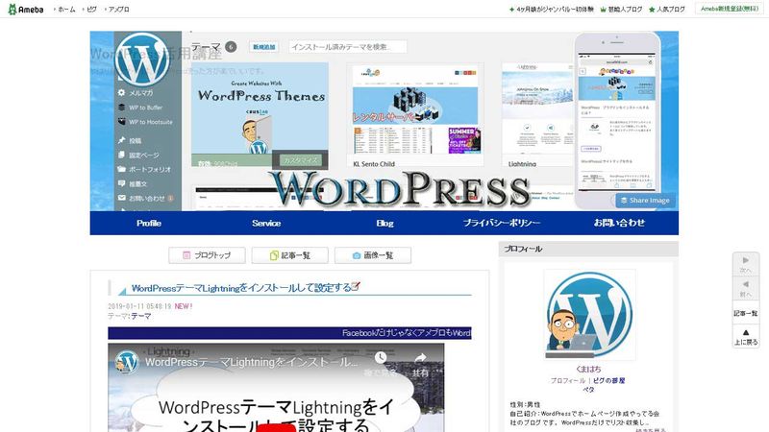Open the Profile tab in the blue navigation bar
This screenshot has width=769, height=432.
[x=149, y=223]
